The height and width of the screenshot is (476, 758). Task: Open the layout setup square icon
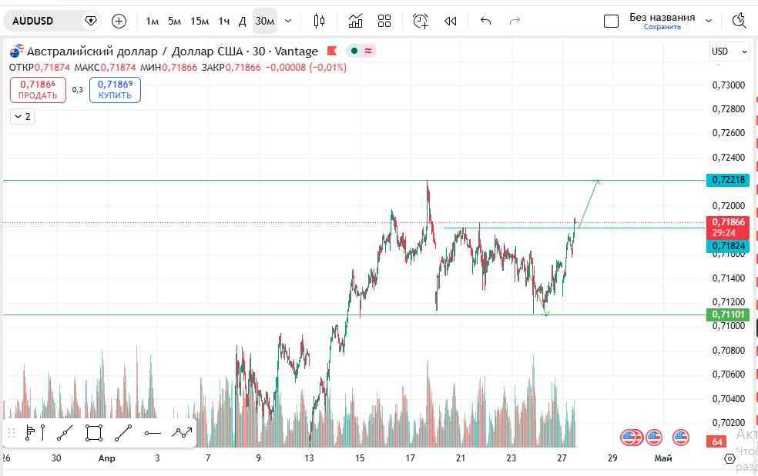[x=611, y=21]
